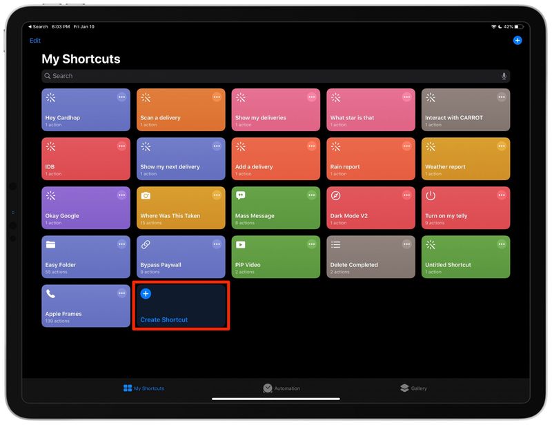Image resolution: width=552 pixels, height=425 pixels.
Task: Run the Where Was This Taken shortcut
Action: point(181,208)
